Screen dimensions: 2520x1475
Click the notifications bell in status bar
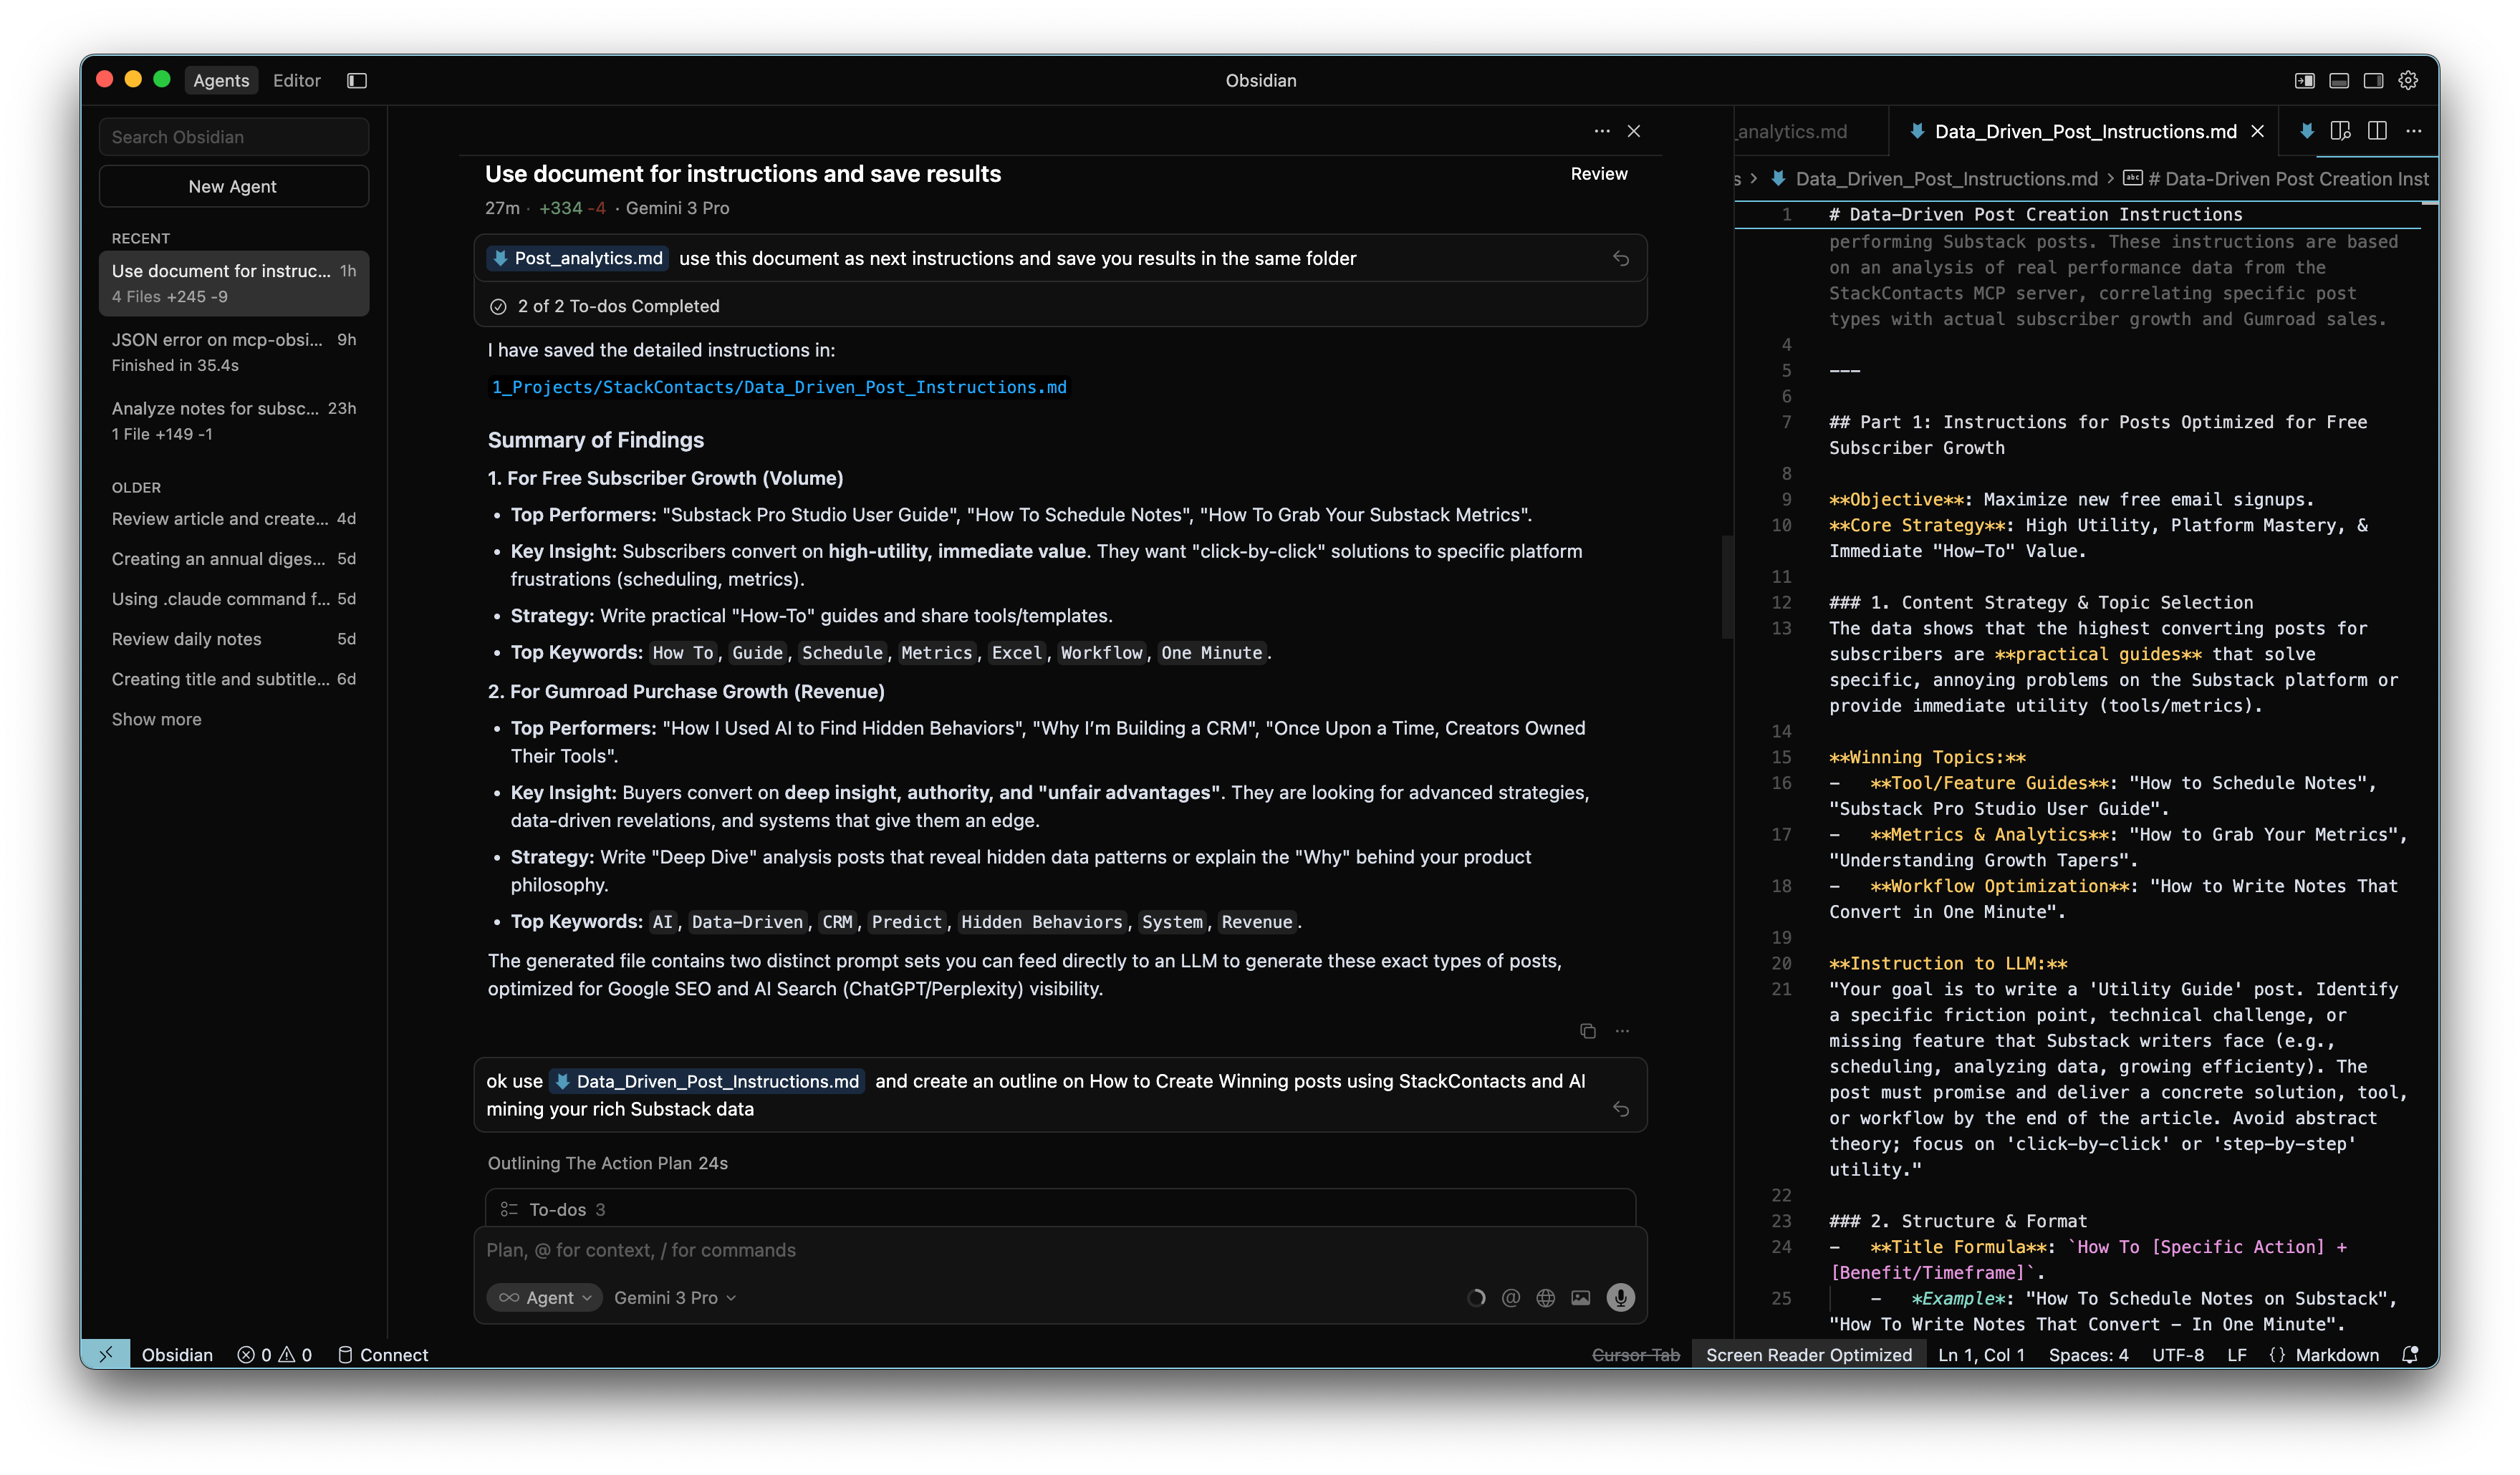(2410, 1354)
